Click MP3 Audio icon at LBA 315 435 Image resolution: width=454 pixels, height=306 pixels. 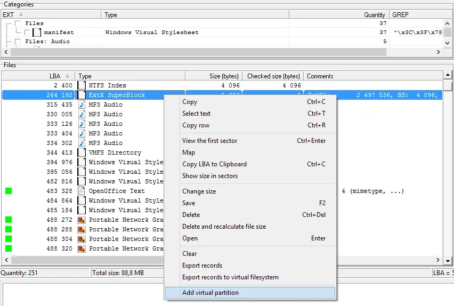(x=82, y=104)
